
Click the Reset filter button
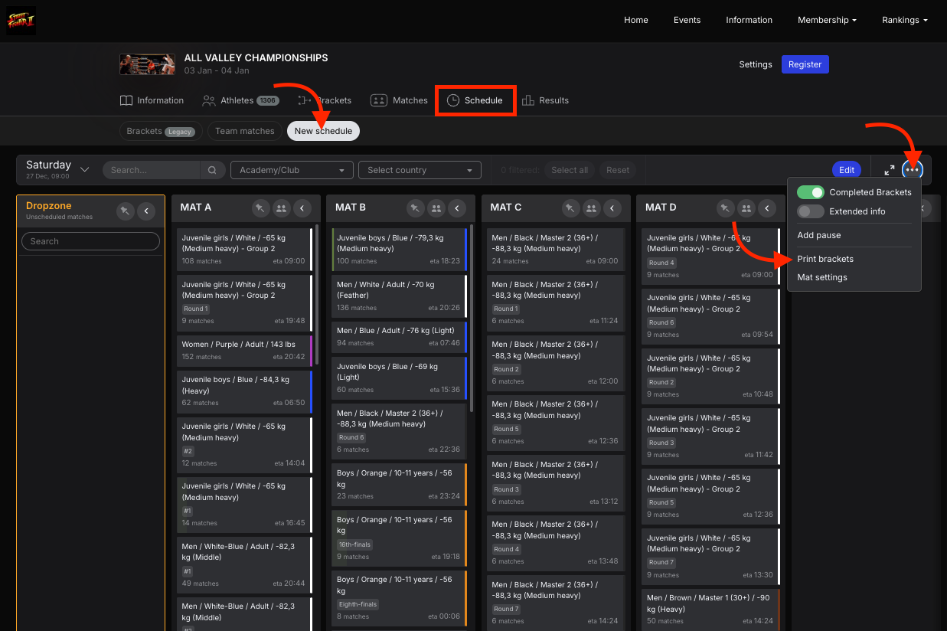(618, 170)
